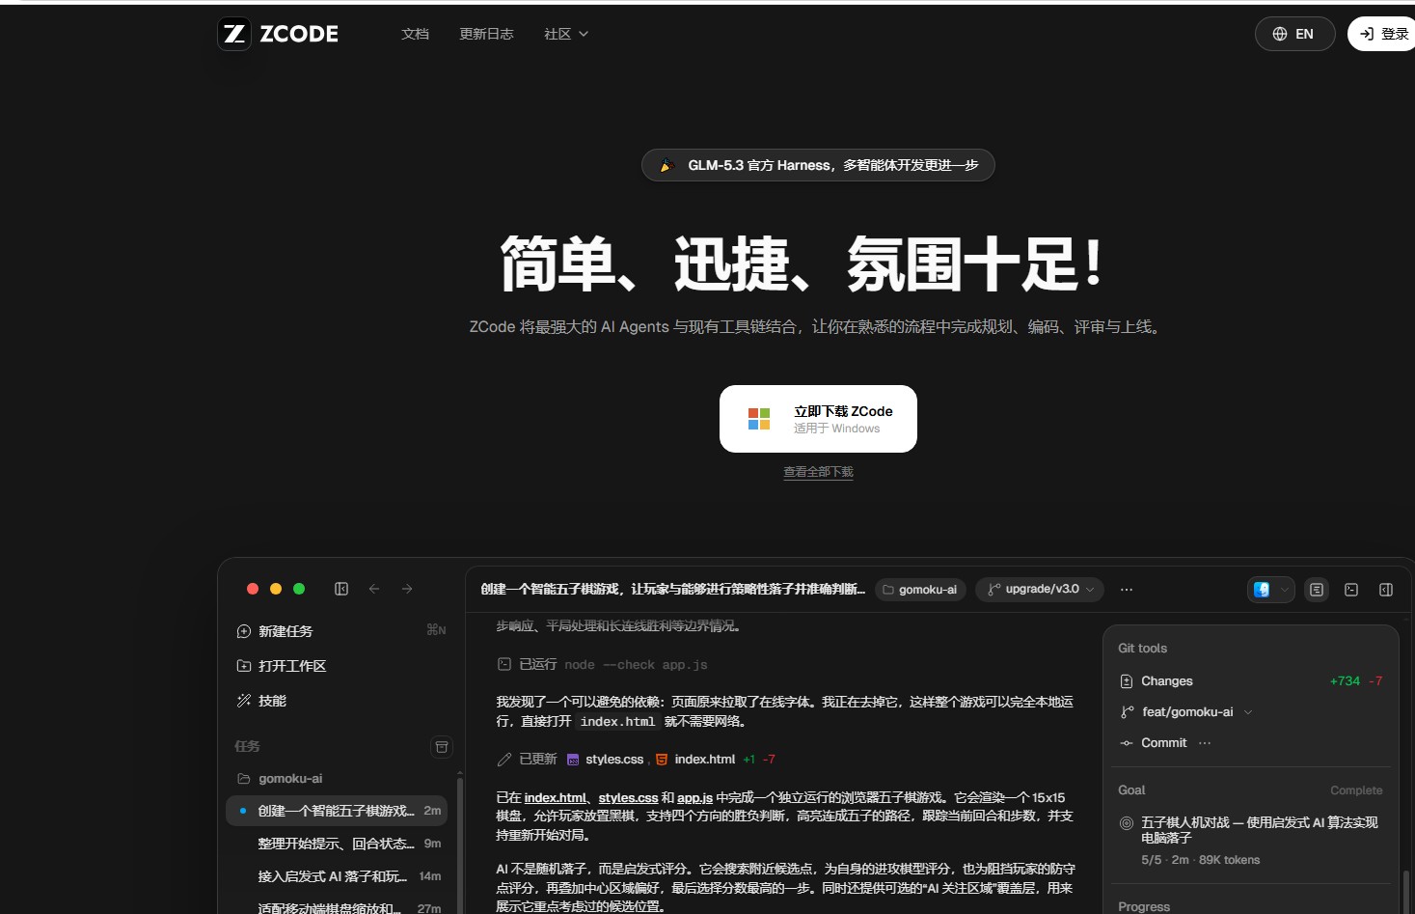Click the red close dot of mock window
The width and height of the screenshot is (1415, 914).
pos(253,589)
